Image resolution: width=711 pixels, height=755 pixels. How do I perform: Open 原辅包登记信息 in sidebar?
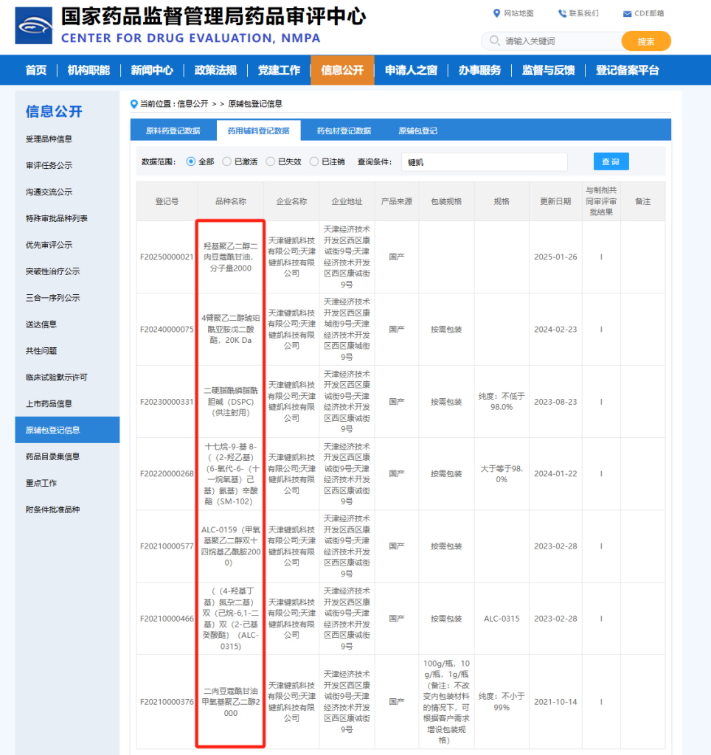[67, 430]
